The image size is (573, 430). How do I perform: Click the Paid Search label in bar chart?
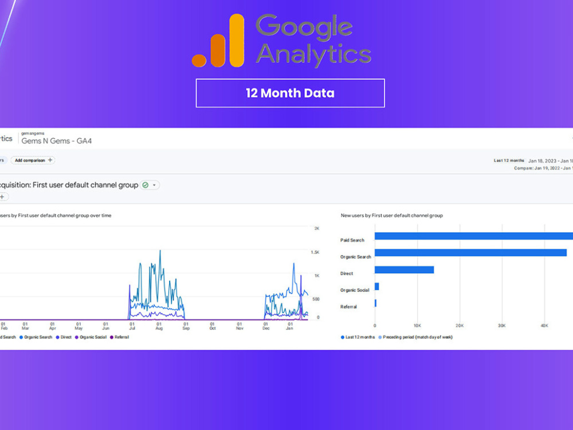352,240
